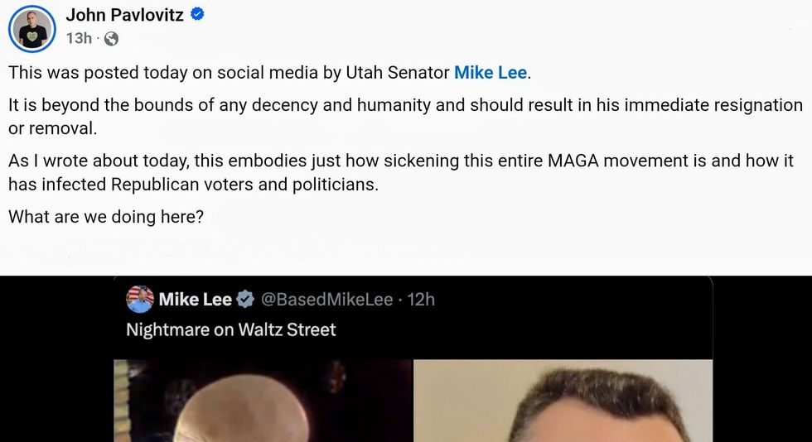Click the 12h tweet timestamp
Screen dimensions: 812x442
click(422, 299)
